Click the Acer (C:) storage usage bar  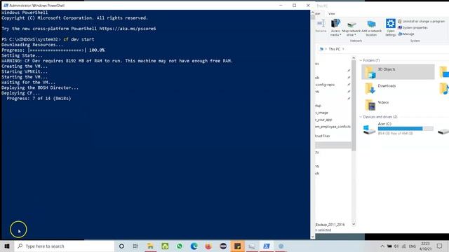(x=406, y=129)
